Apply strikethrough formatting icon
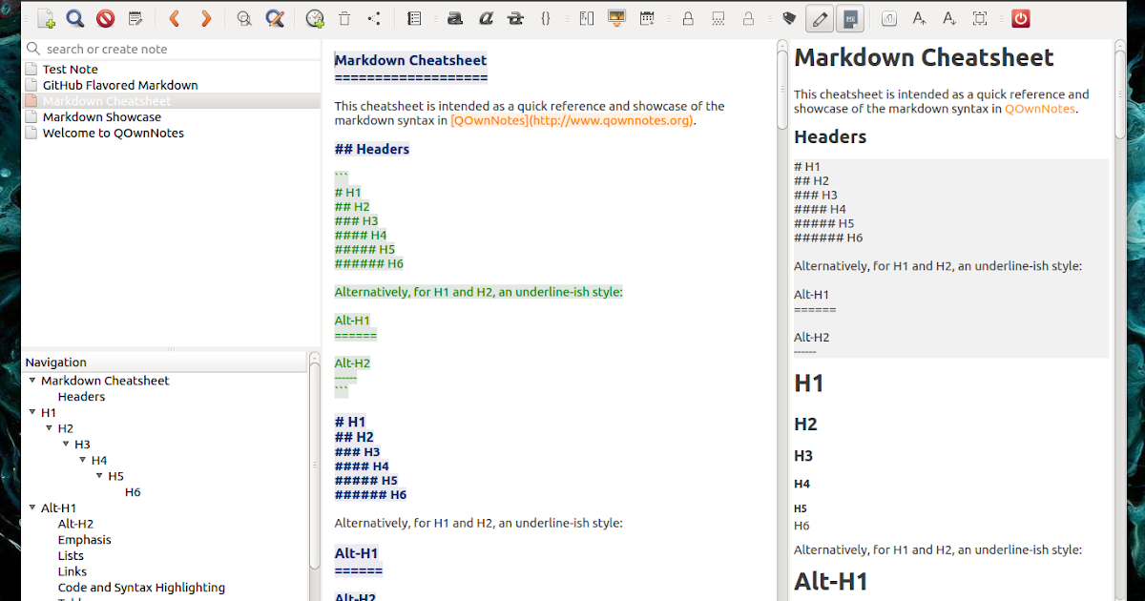This screenshot has width=1145, height=601. coord(516,18)
